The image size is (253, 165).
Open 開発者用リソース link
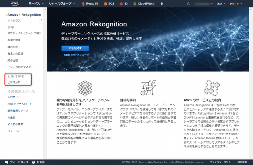tap(18, 111)
